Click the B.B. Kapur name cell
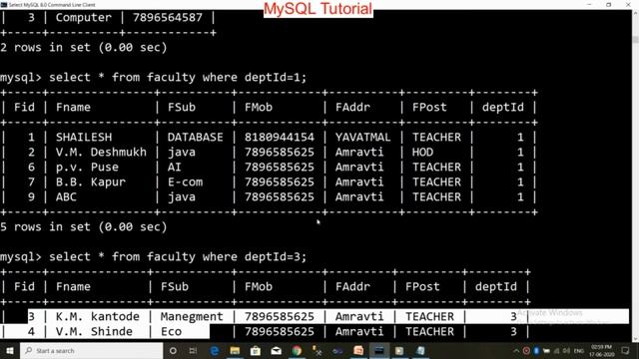Screen dimensions: 639x359 [x=91, y=181]
